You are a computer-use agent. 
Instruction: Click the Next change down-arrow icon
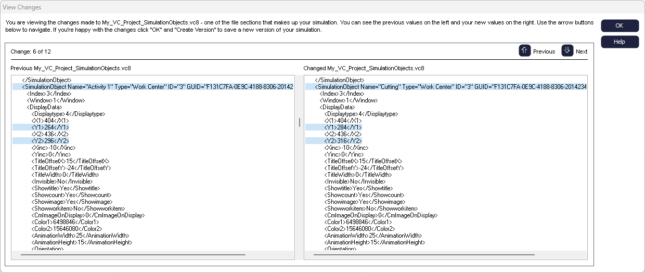[567, 50]
